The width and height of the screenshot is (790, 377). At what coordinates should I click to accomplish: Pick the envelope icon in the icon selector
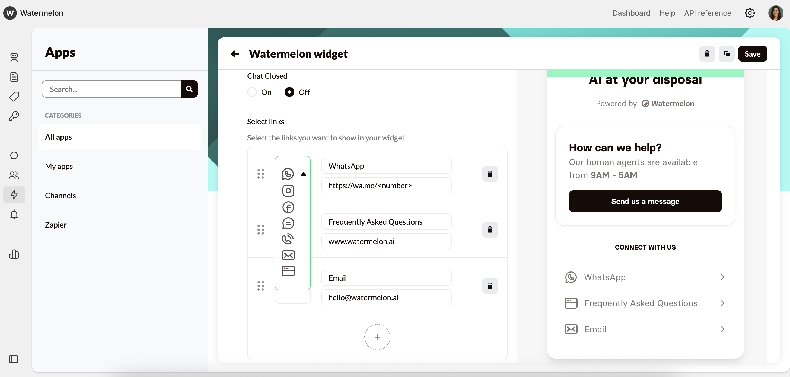point(288,255)
